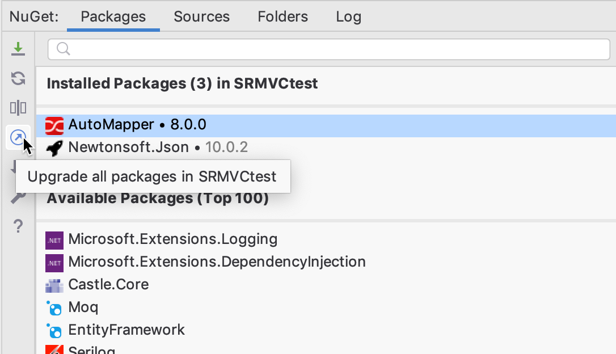Viewport: 616px width, 354px height.
Task: Switch to the Folders tab
Action: (282, 16)
